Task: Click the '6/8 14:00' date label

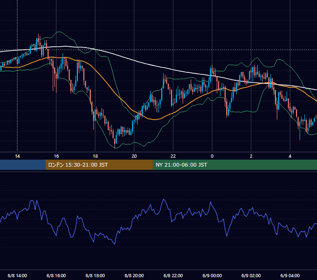Action: pos(17,275)
